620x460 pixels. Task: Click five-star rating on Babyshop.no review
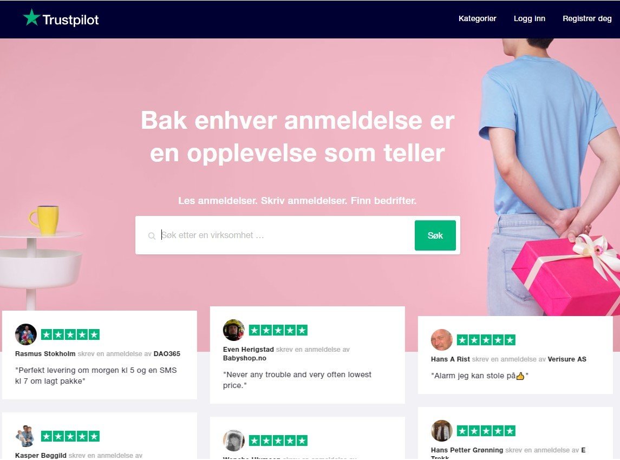278,330
